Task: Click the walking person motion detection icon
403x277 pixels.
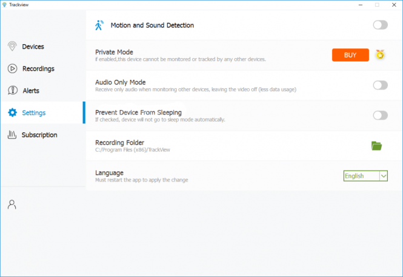Action: [x=99, y=25]
